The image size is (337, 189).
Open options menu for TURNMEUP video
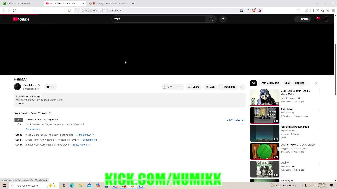pyautogui.click(x=319, y=109)
